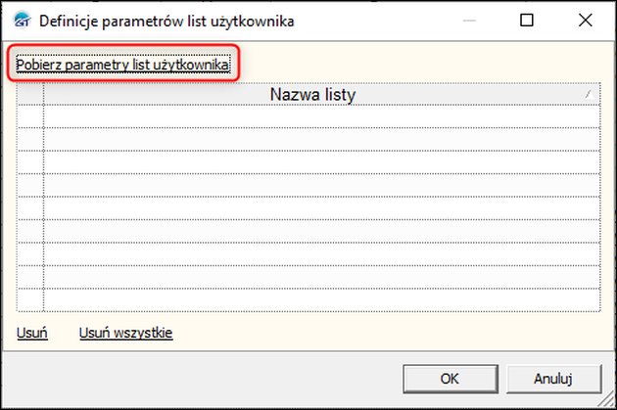Click the first row's selector cell on the left
The height and width of the screenshot is (410, 617).
[30, 116]
